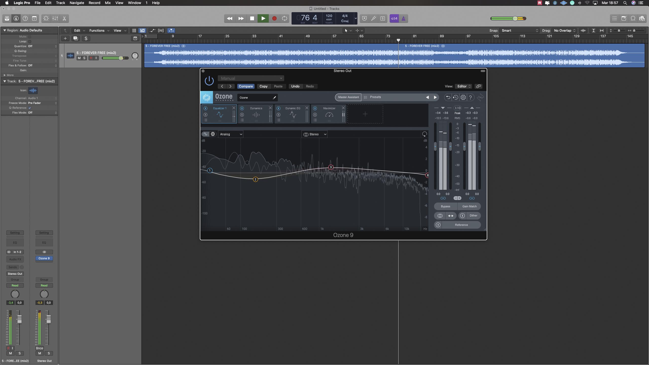The width and height of the screenshot is (649, 365).
Task: Open the Mix menu
Action: (x=107, y=3)
